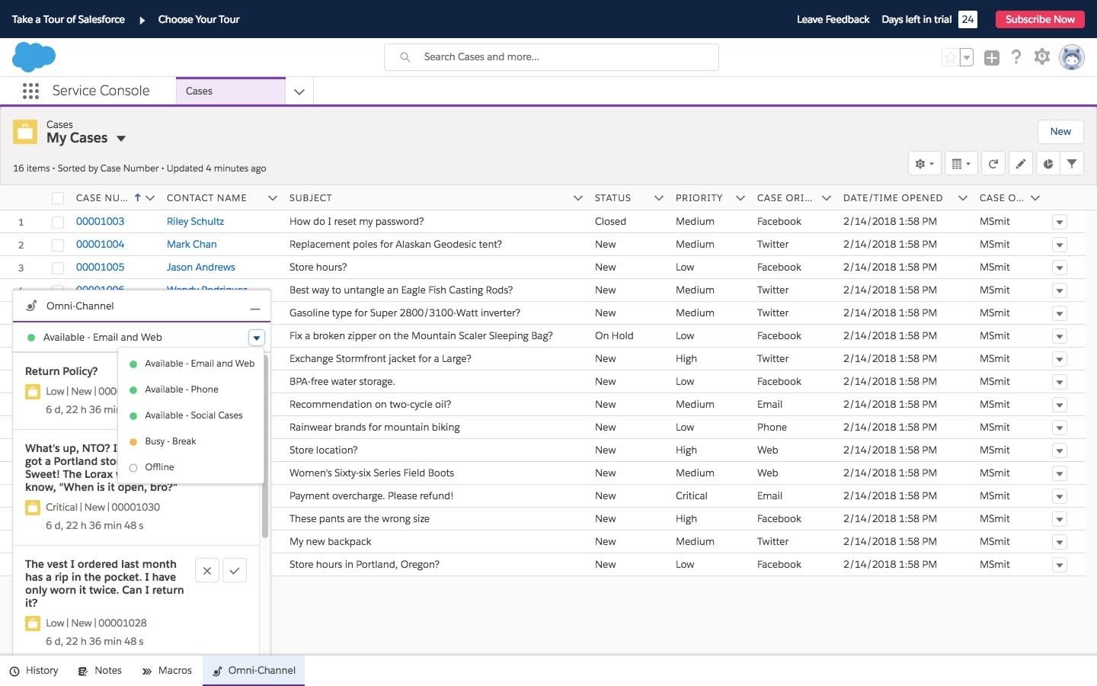Click the Subscribe Now button
This screenshot has width=1097, height=686.
click(x=1040, y=19)
